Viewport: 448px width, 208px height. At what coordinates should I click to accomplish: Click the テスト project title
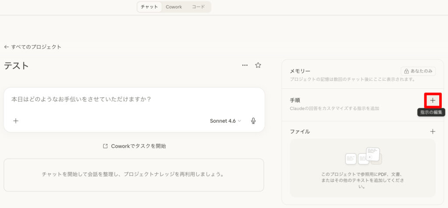[17, 66]
